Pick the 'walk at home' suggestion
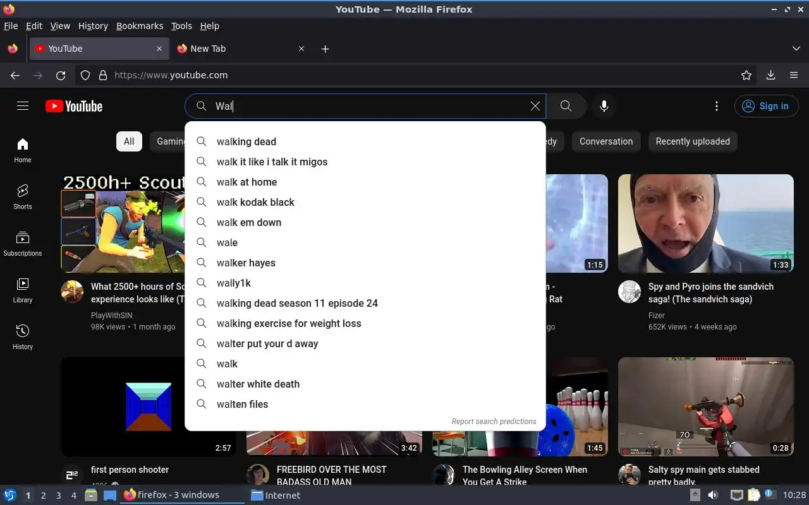 (x=365, y=182)
